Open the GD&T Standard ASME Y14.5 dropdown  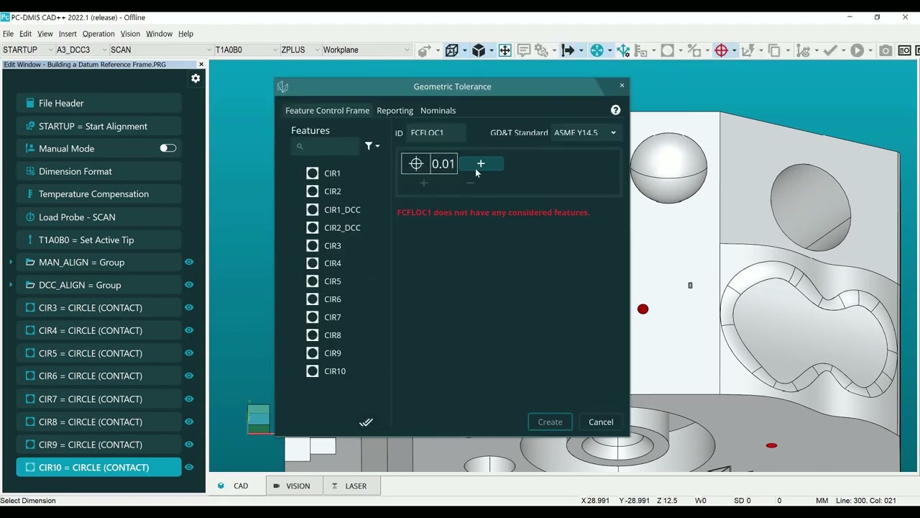pyautogui.click(x=585, y=132)
